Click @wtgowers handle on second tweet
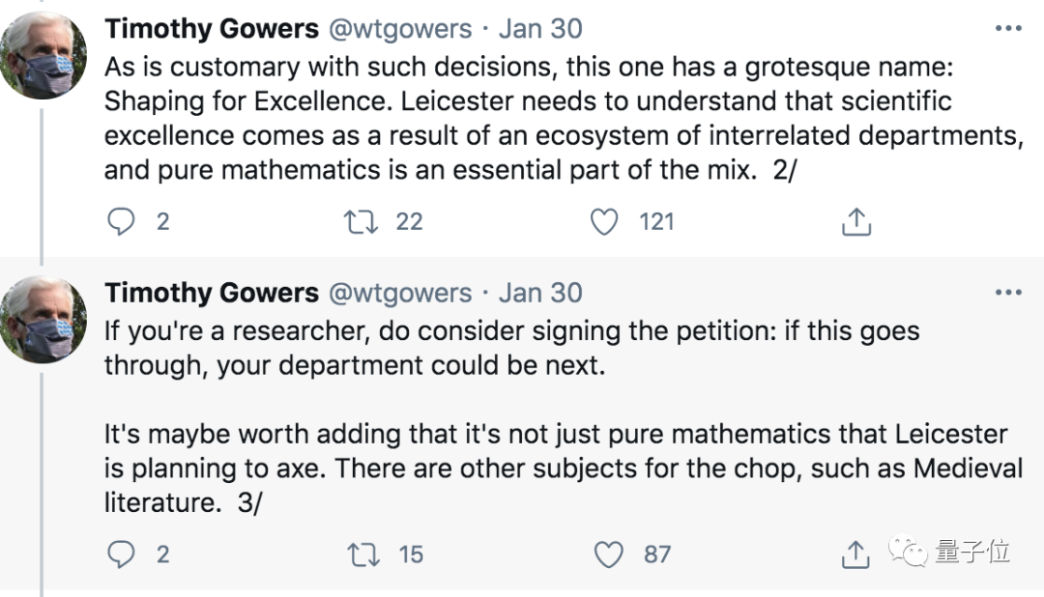Screen dimensions: 1044x597 coord(400,293)
